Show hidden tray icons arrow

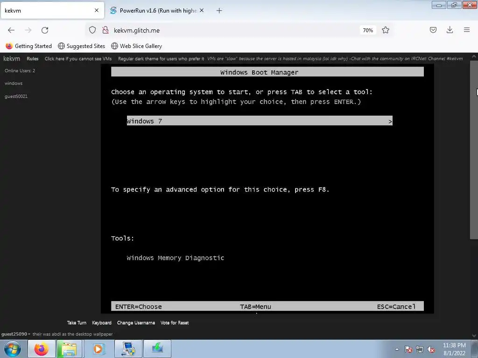[x=397, y=349]
